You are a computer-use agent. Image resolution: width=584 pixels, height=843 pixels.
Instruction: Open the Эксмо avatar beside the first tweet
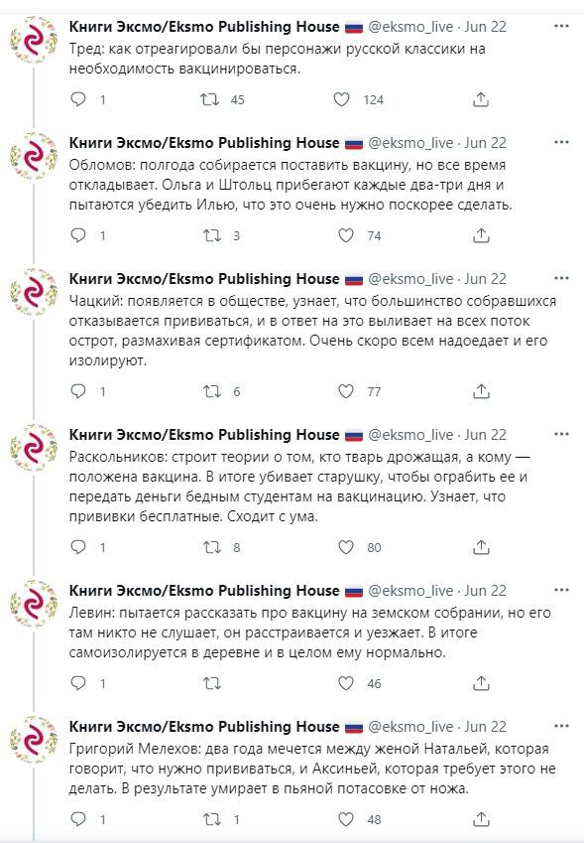coord(34,40)
